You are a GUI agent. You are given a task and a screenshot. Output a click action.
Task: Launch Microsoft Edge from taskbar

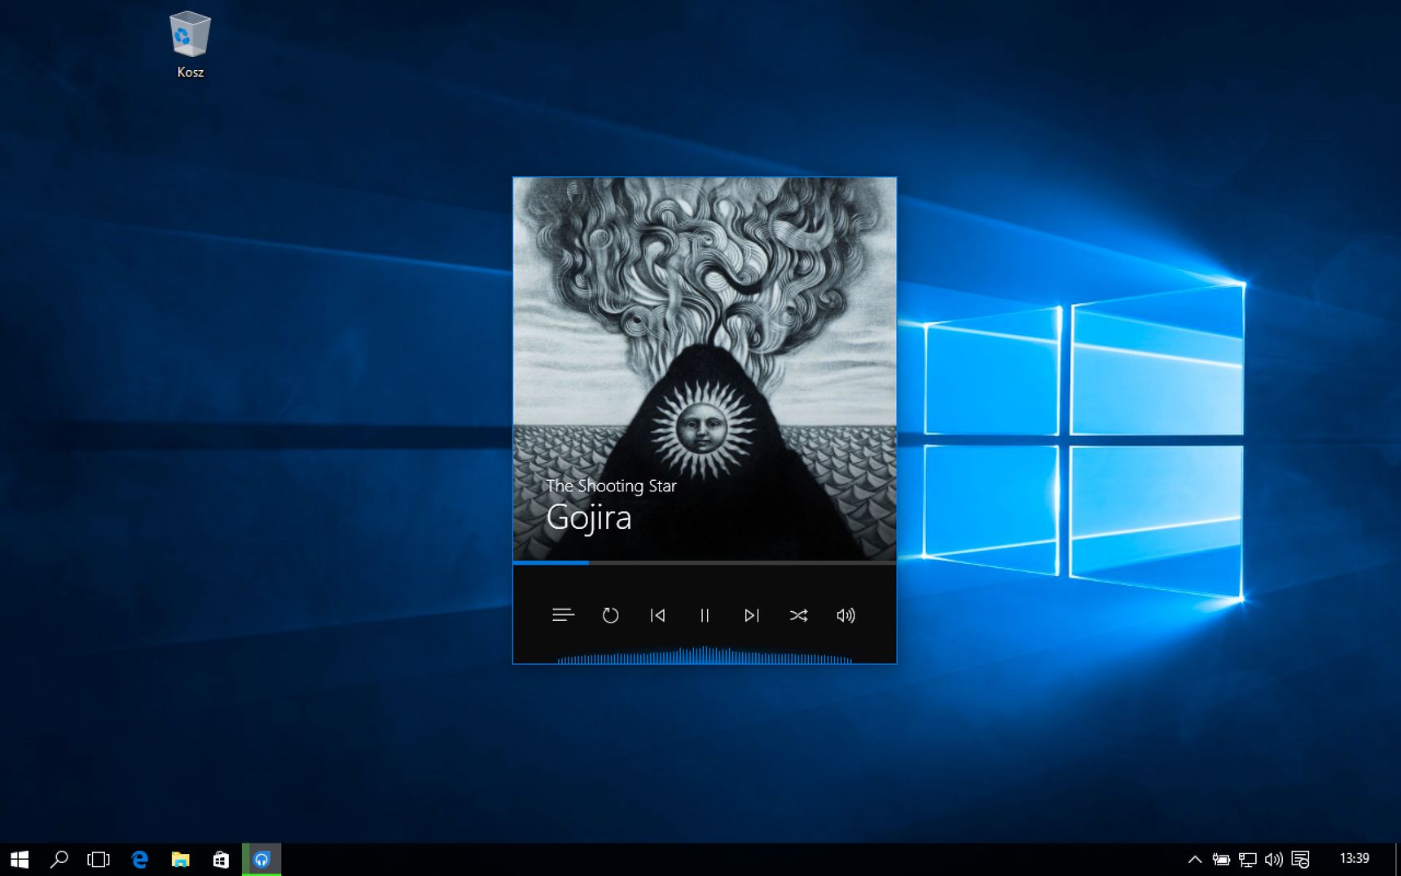point(139,860)
